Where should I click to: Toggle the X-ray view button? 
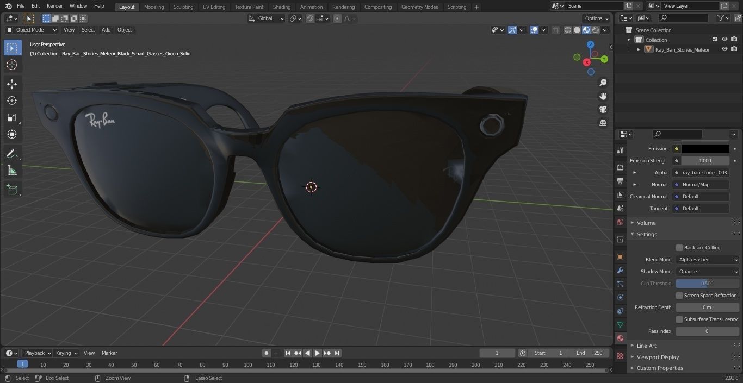coord(555,30)
